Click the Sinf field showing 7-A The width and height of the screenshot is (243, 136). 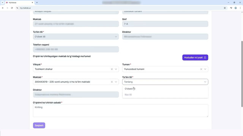point(165,24)
